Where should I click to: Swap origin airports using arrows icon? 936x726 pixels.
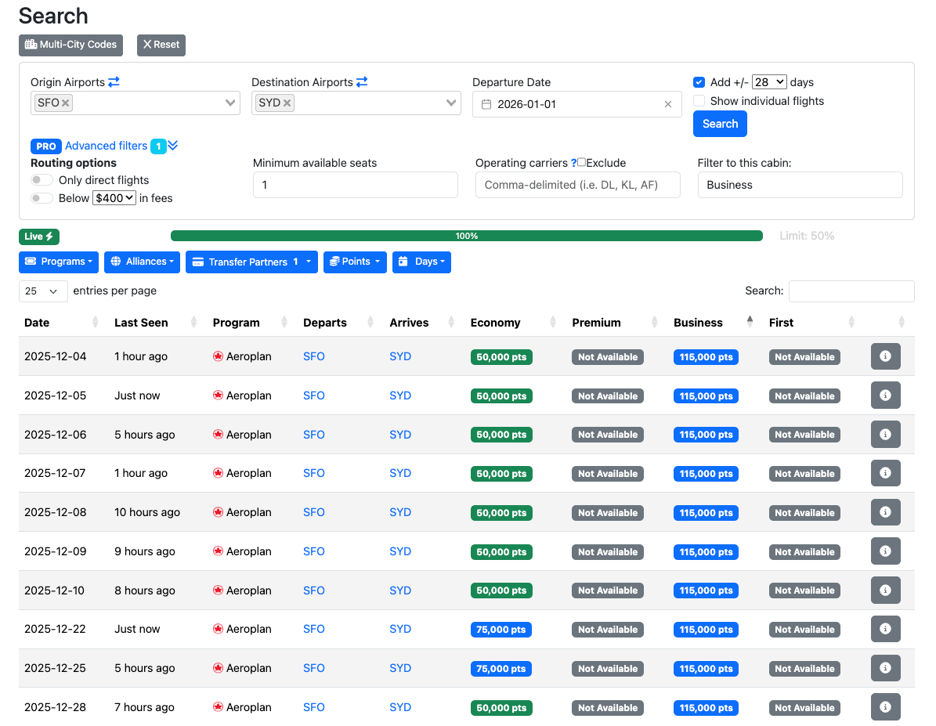[x=114, y=81]
